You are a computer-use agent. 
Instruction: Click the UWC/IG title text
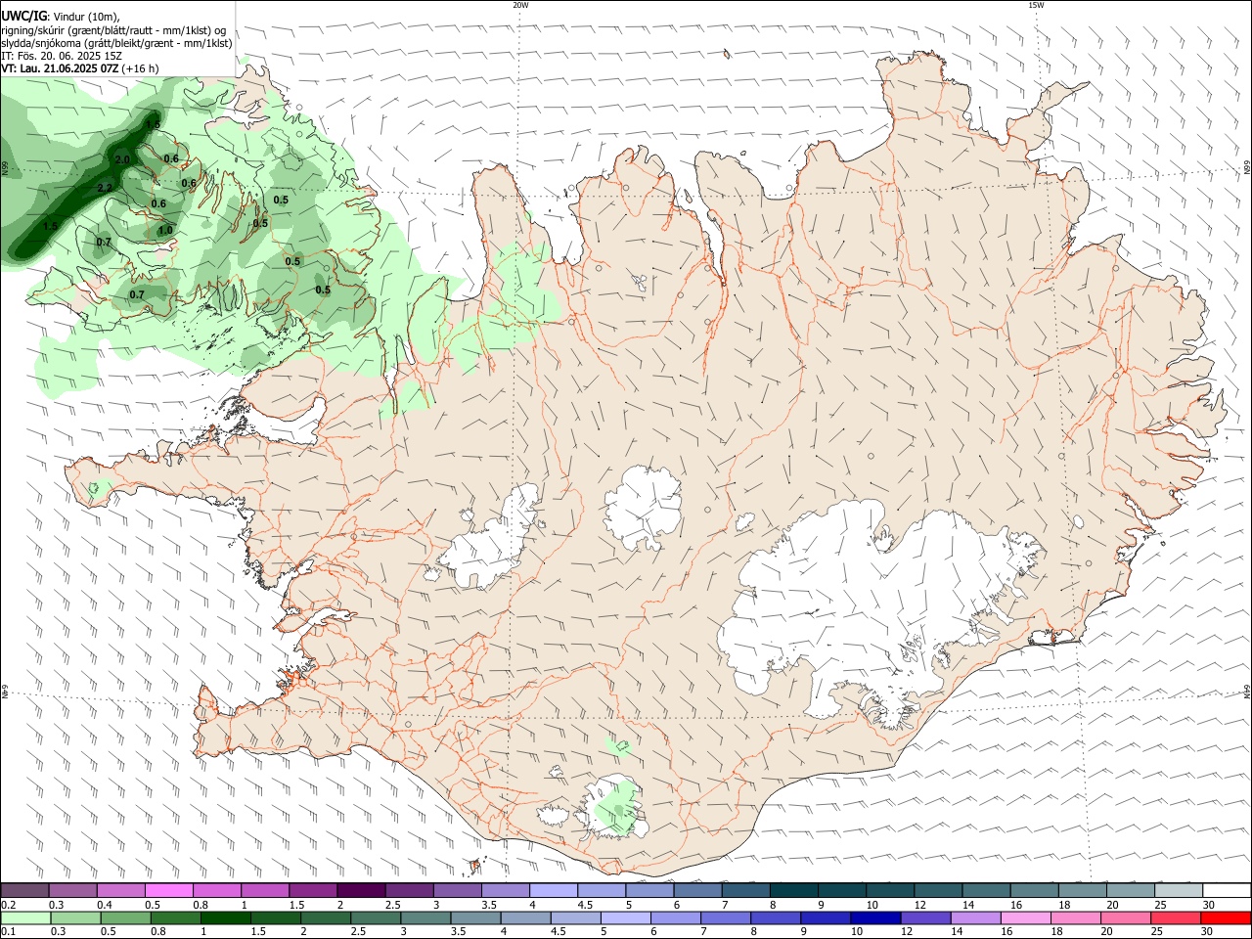click(23, 17)
